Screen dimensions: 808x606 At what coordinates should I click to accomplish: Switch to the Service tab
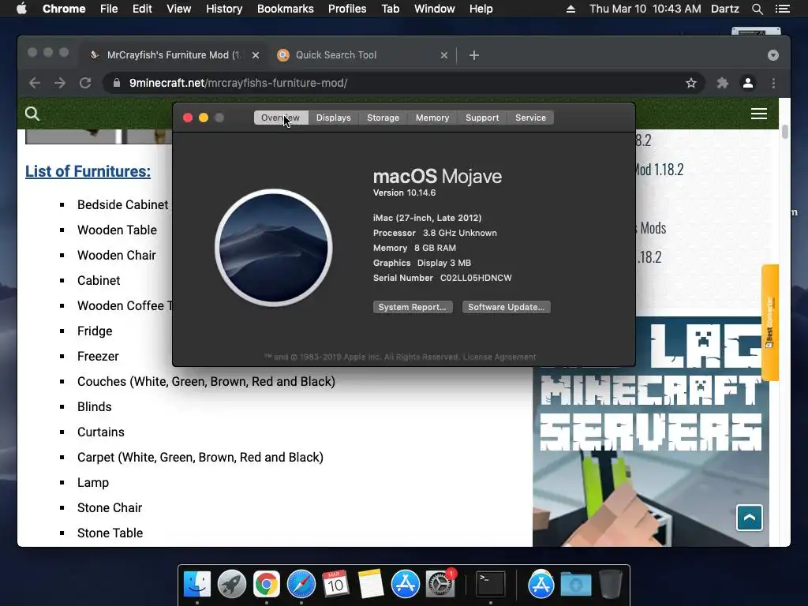(530, 118)
